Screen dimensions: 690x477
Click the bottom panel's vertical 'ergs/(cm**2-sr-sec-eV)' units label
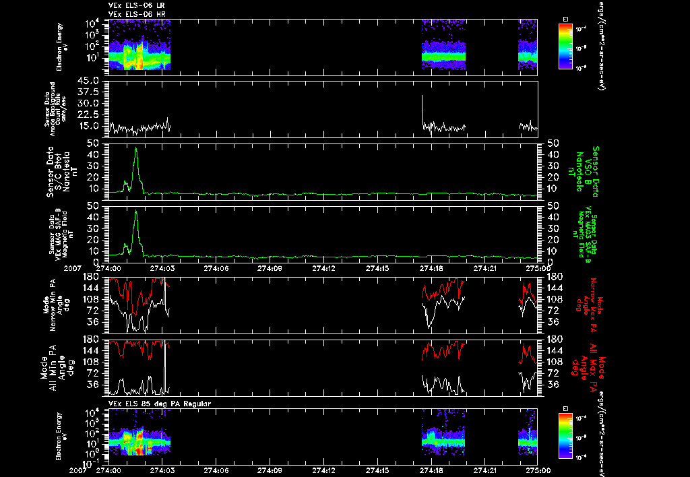[600, 433]
